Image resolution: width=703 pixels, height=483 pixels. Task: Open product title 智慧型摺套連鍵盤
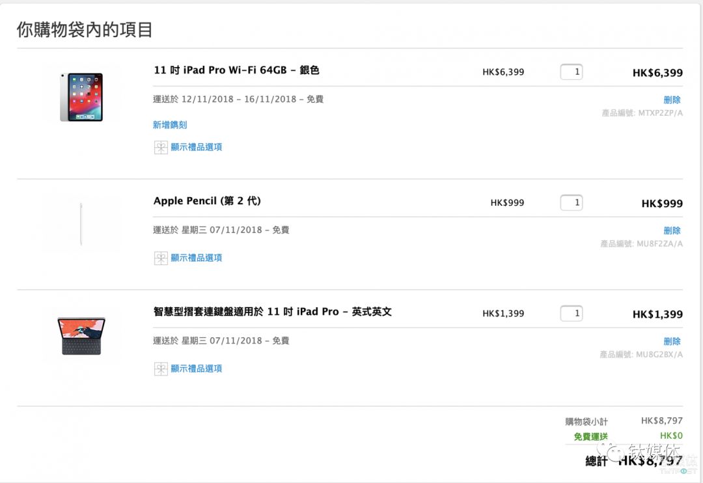click(273, 312)
